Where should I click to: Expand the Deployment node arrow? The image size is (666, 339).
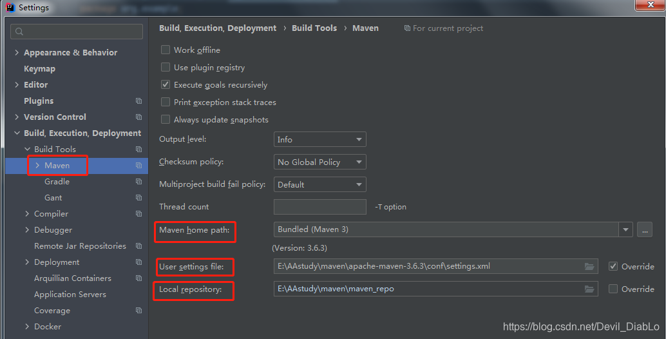click(x=27, y=262)
